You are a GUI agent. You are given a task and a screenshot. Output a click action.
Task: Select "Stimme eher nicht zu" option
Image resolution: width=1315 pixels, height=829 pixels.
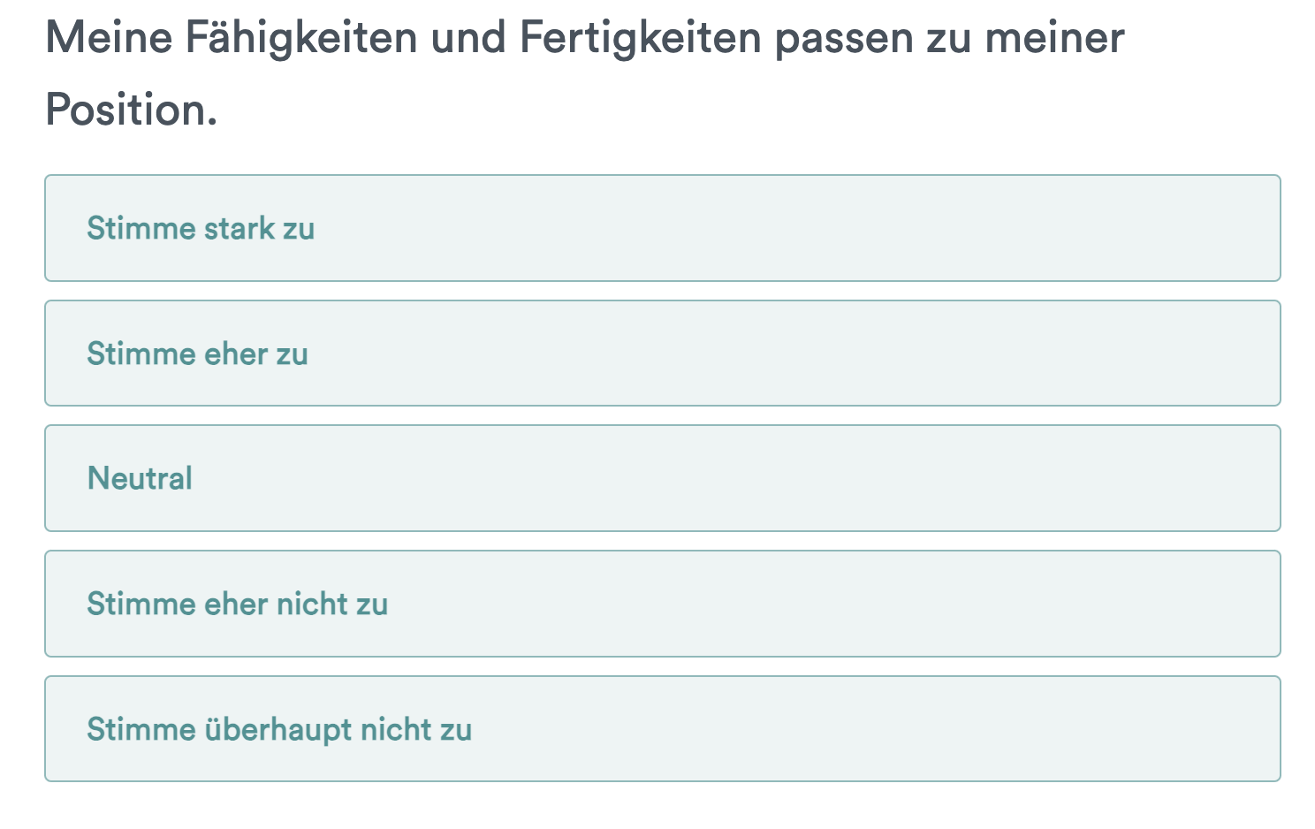click(x=662, y=604)
